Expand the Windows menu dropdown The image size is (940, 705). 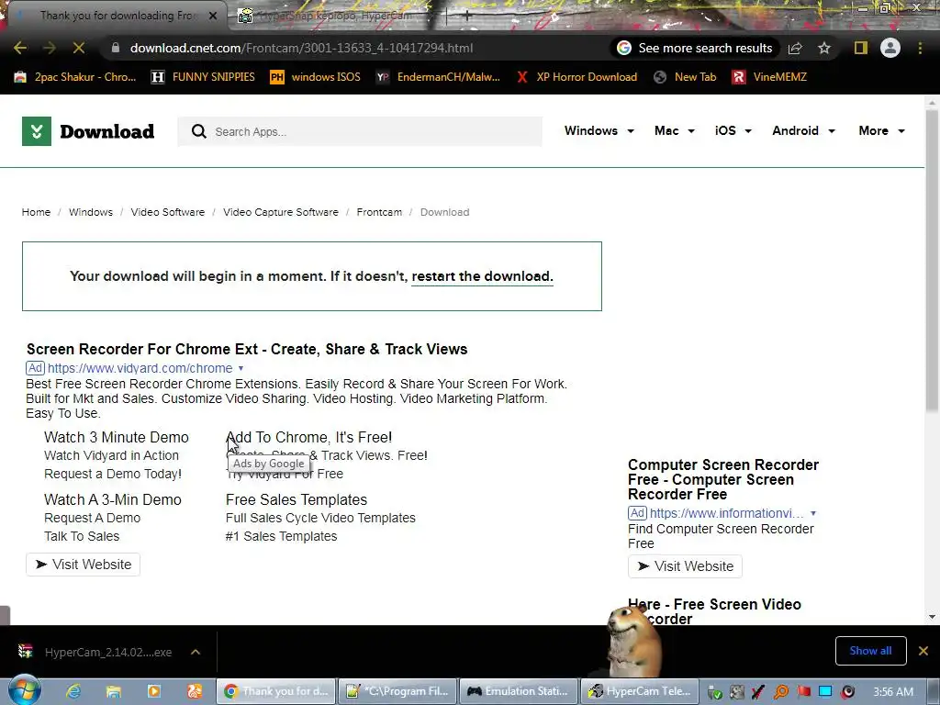599,130
